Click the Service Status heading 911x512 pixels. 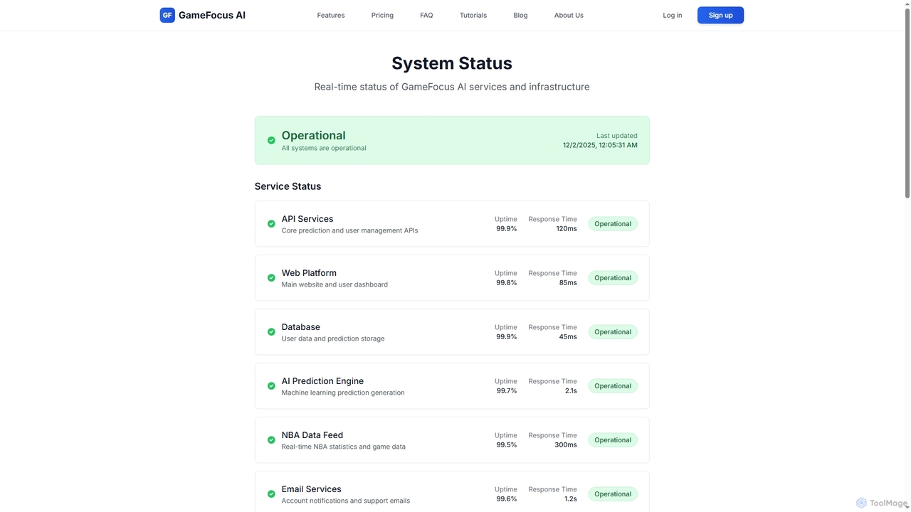click(x=288, y=186)
